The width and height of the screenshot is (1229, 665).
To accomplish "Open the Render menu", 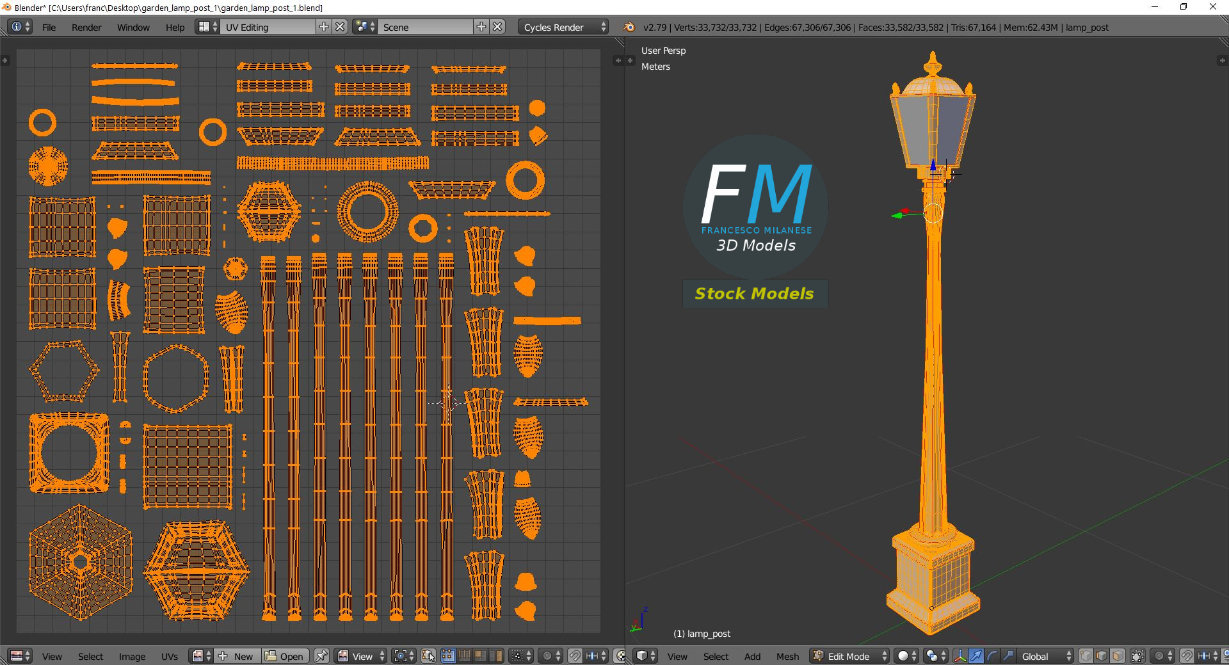I will [86, 27].
